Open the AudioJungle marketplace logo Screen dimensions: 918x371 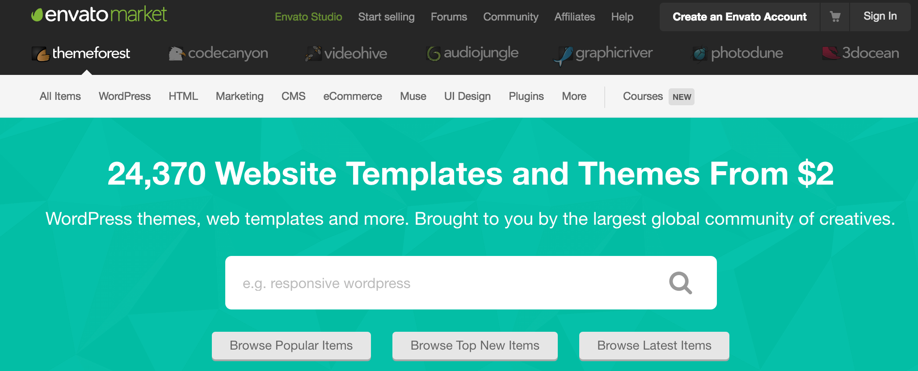472,54
